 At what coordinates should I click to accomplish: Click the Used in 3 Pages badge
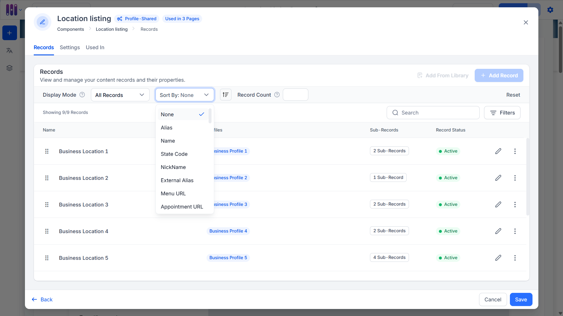coord(182,19)
